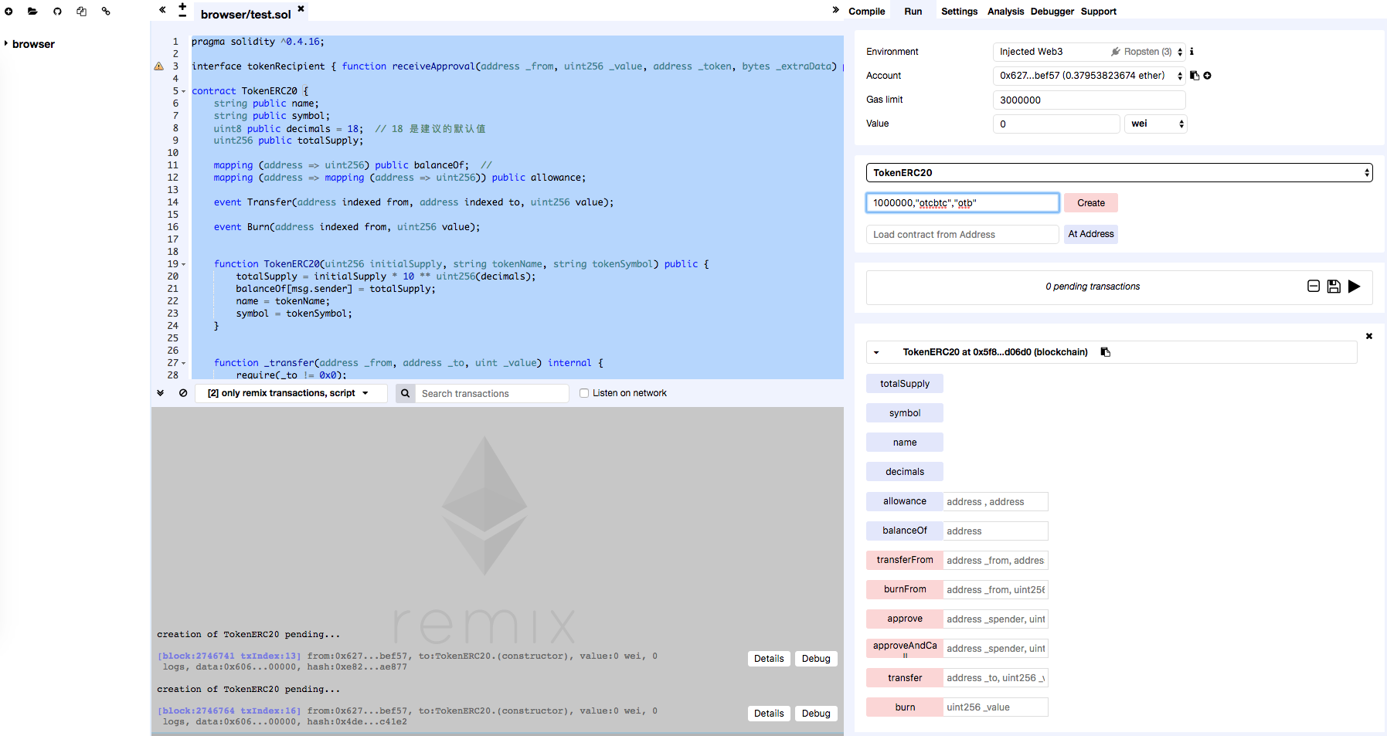
Task: Copy the selected account address to clipboard
Action: point(1195,76)
